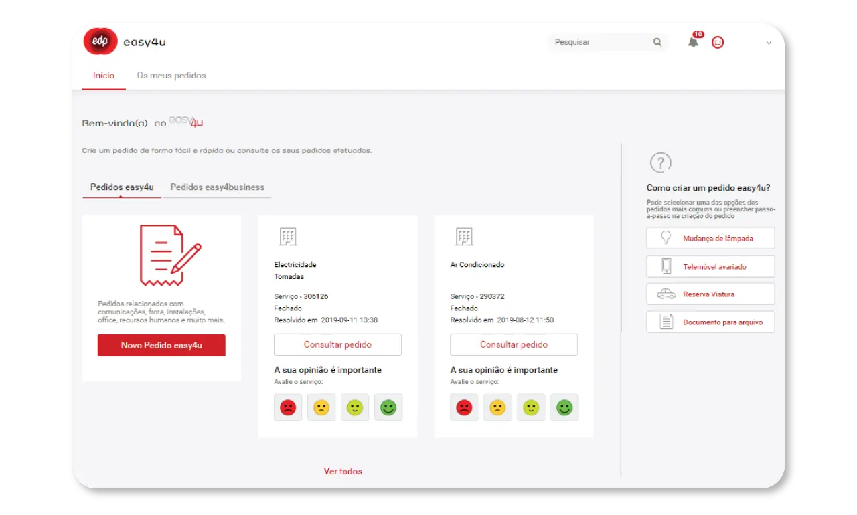Image resolution: width=857 pixels, height=515 pixels.
Task: Choose Telemóvel avariado shortcut
Action: coord(710,266)
